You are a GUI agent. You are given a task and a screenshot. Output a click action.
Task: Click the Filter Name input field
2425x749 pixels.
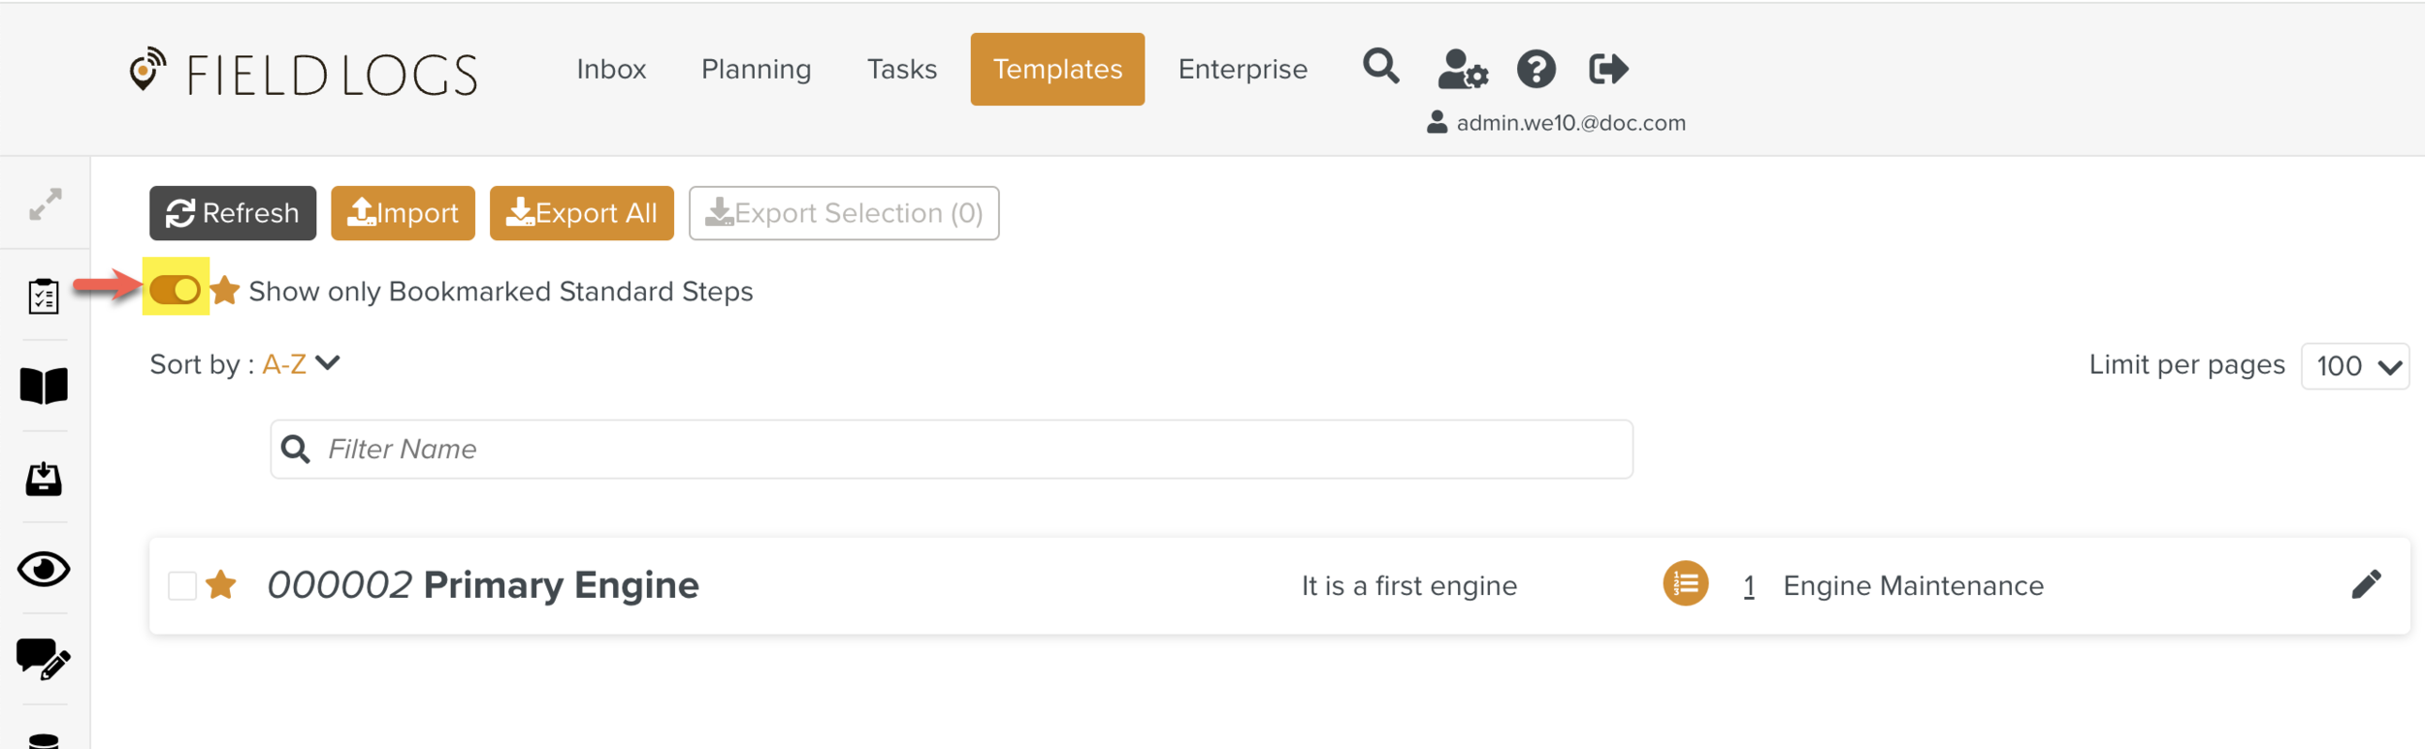(x=952, y=449)
